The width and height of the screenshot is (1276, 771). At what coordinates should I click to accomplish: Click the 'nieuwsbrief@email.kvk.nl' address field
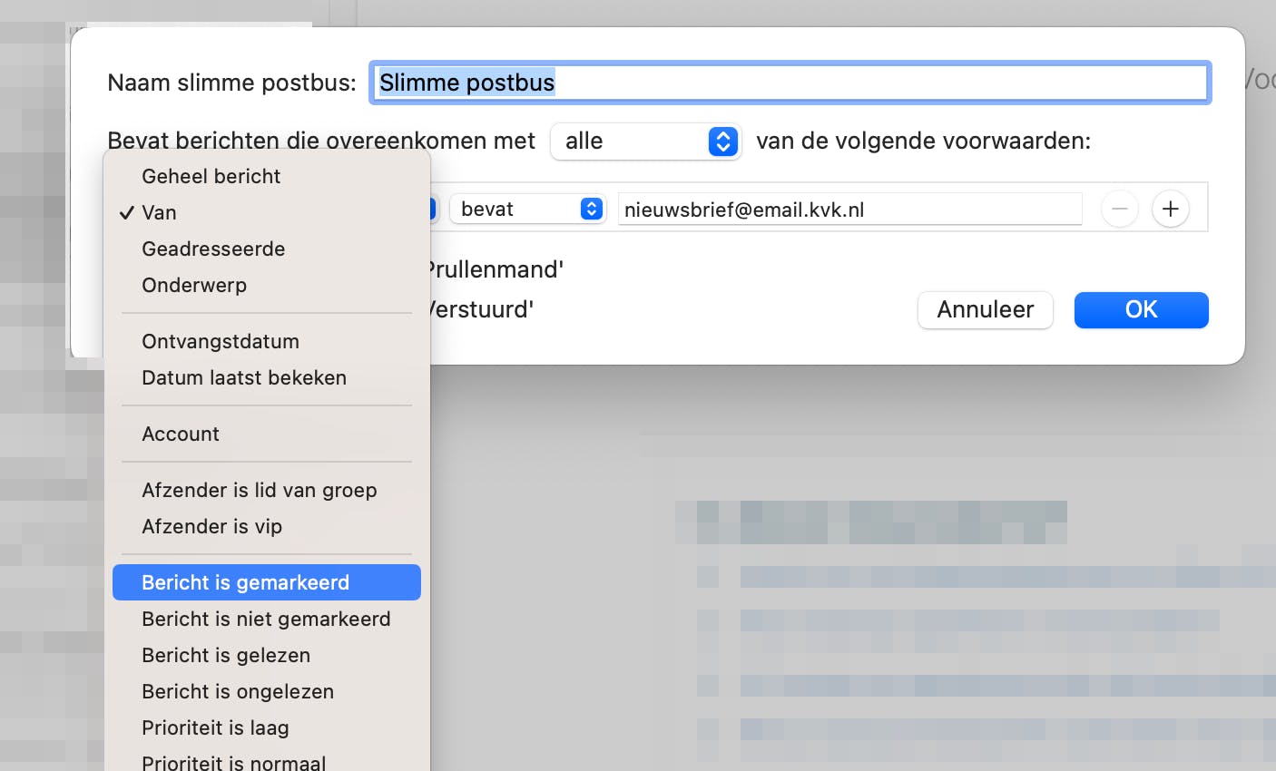coord(849,209)
